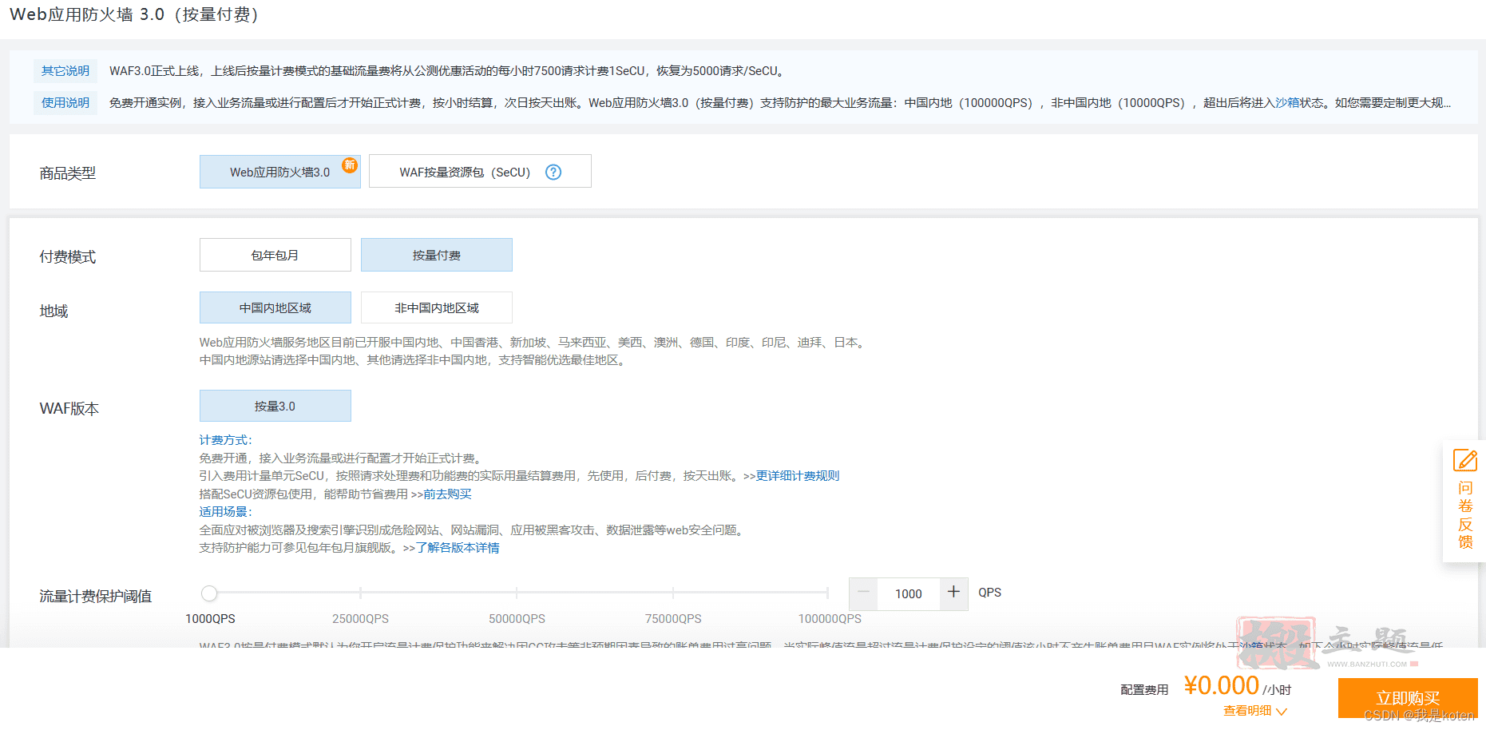Set slider to the 50000QPS mark
Viewport: 1486px width, 730px height.
pyautogui.click(x=517, y=593)
